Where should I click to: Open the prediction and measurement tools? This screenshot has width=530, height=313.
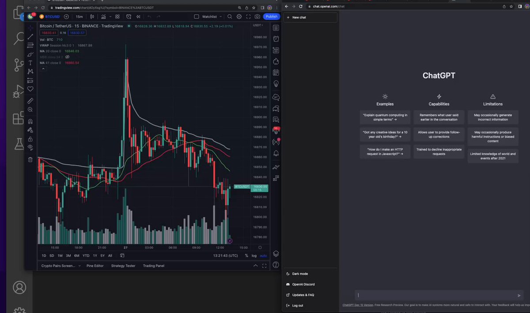pyautogui.click(x=30, y=80)
